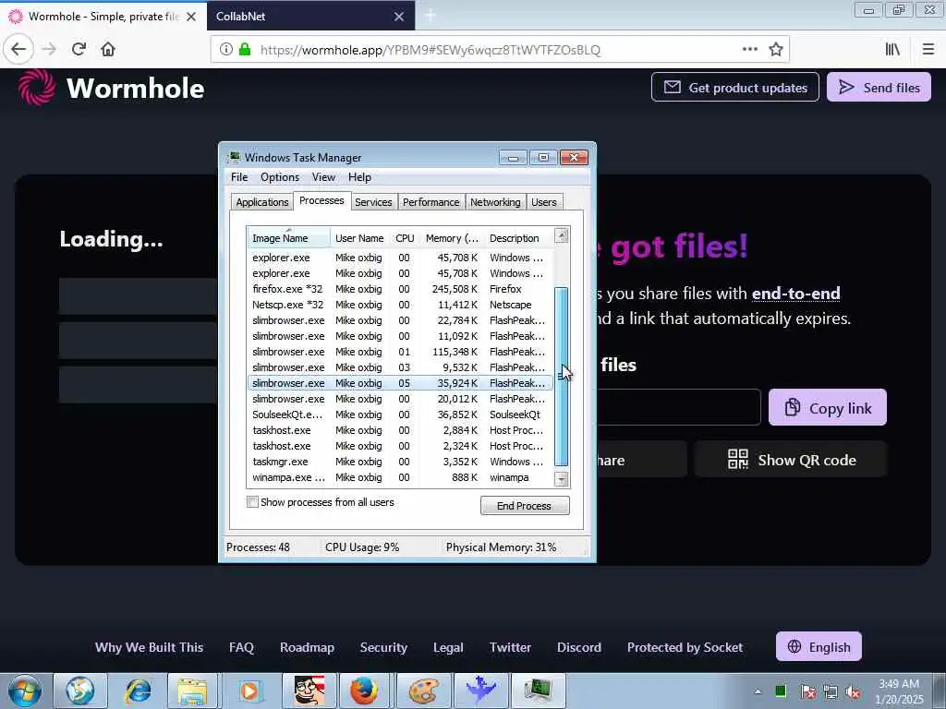Switch to the Performance tab
Screen dimensions: 946x709
click(x=431, y=202)
